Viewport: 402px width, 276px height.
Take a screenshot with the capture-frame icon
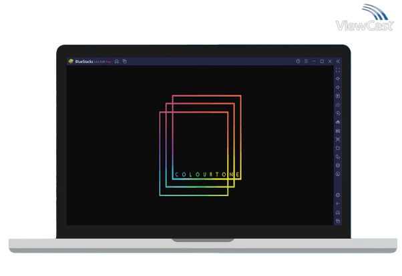click(x=338, y=139)
